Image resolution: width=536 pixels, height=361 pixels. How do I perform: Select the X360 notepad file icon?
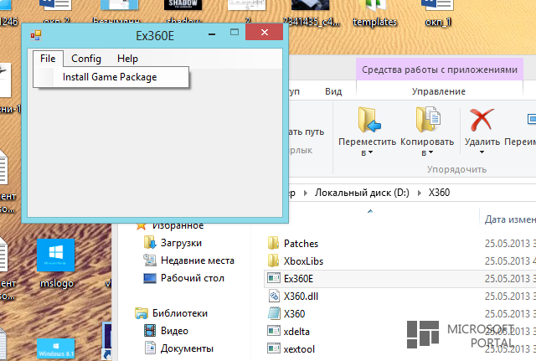tap(274, 313)
